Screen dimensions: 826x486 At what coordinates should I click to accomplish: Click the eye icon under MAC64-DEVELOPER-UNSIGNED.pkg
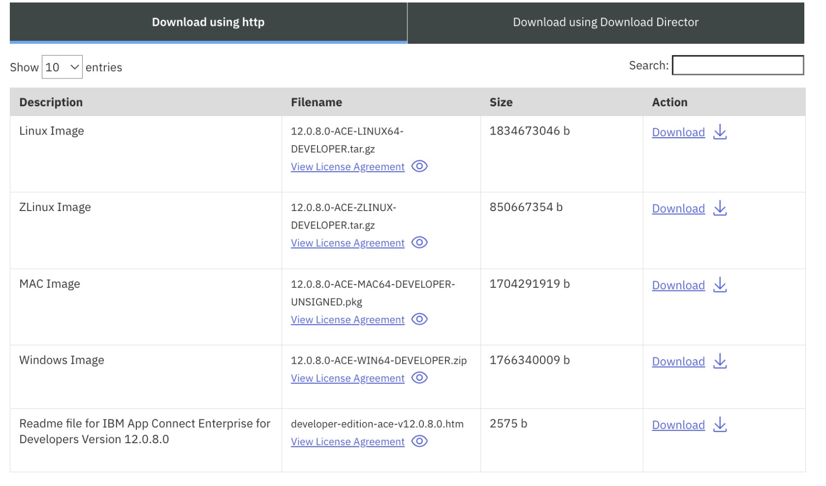(419, 319)
